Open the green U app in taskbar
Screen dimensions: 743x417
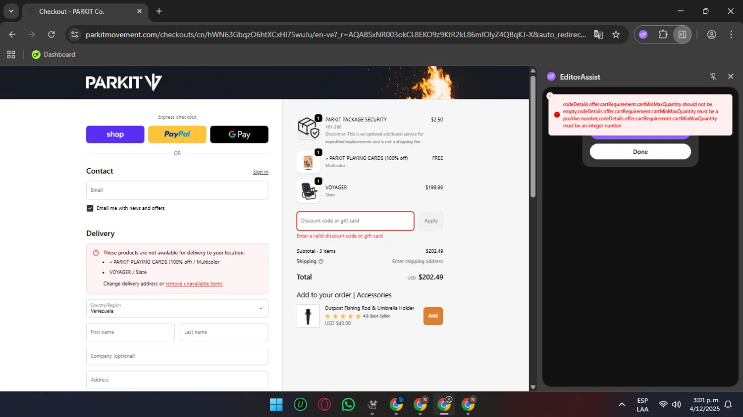pyautogui.click(x=300, y=405)
